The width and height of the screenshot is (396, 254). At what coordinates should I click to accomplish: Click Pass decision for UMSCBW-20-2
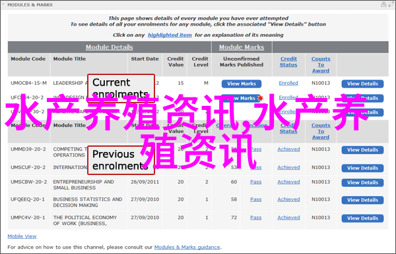tap(256, 182)
